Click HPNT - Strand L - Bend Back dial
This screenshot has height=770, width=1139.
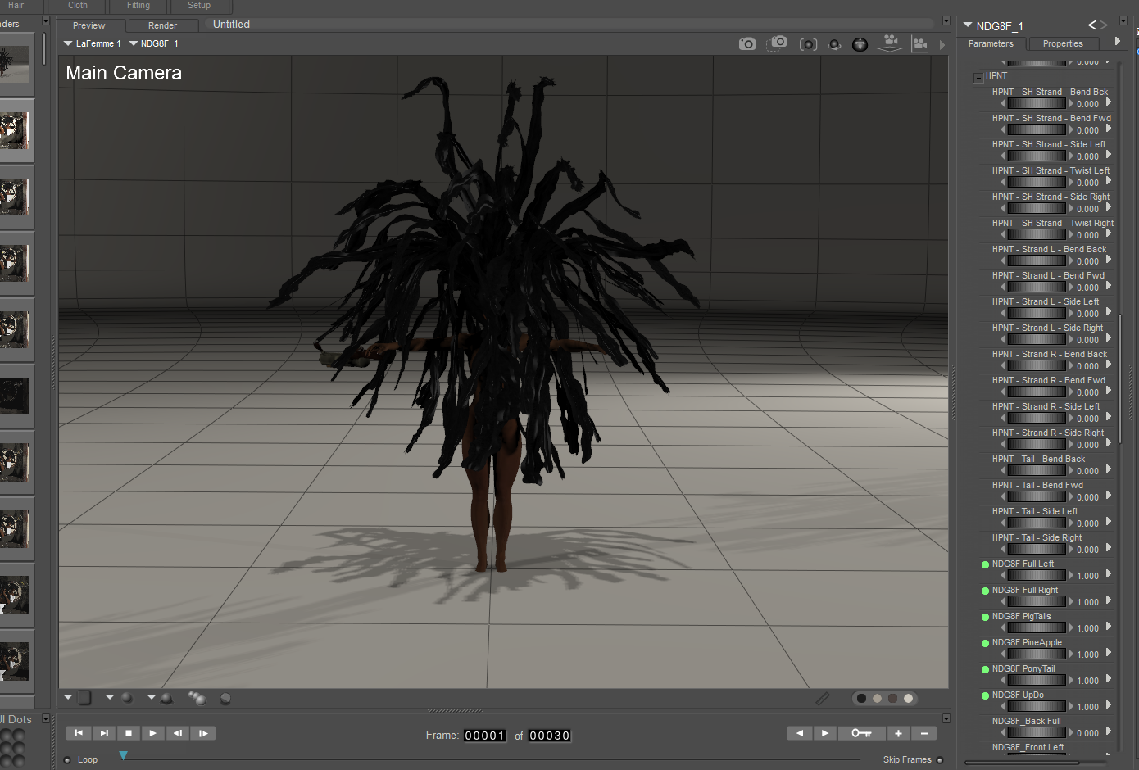click(1037, 261)
